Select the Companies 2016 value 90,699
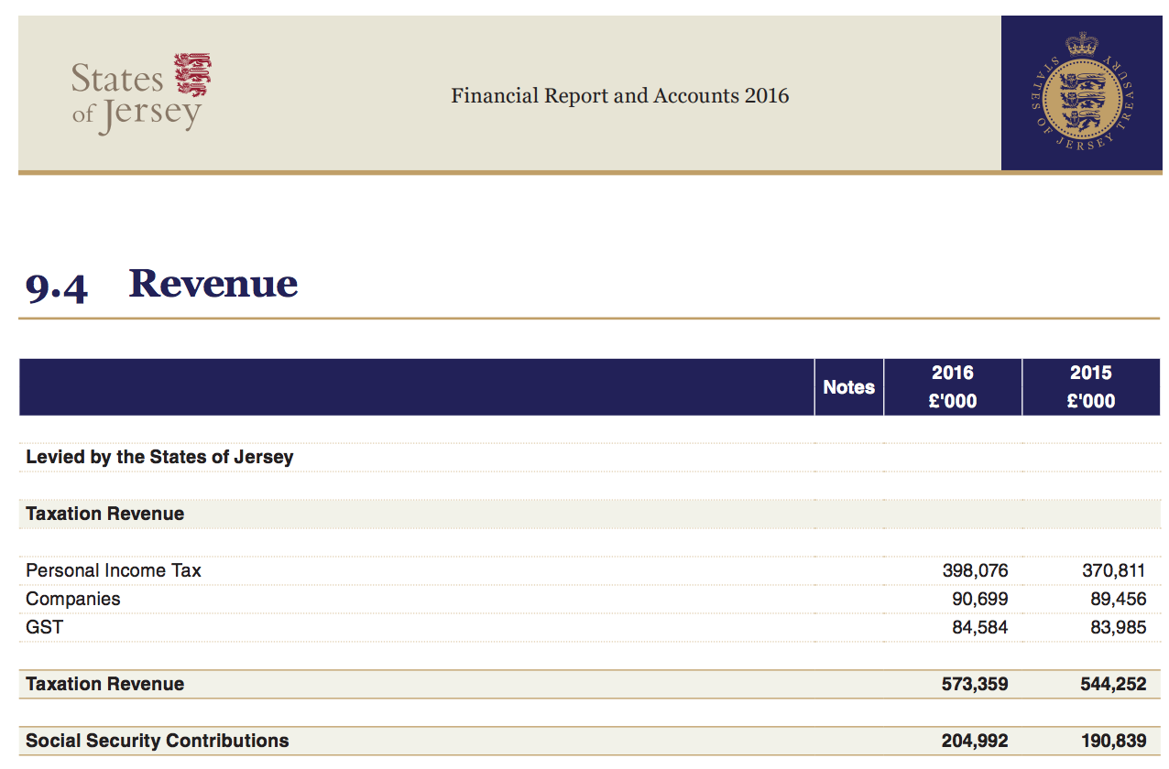This screenshot has width=1169, height=769. point(979,599)
